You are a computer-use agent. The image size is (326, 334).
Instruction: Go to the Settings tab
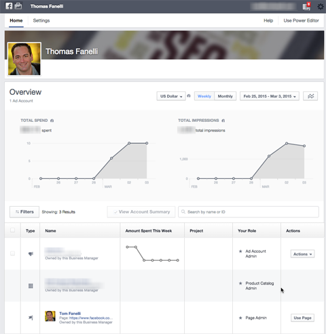click(x=41, y=21)
